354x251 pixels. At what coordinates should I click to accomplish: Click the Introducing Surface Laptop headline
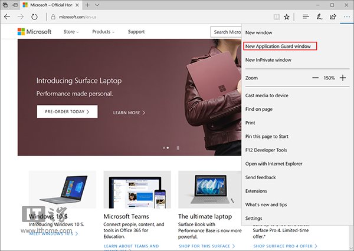79,81
